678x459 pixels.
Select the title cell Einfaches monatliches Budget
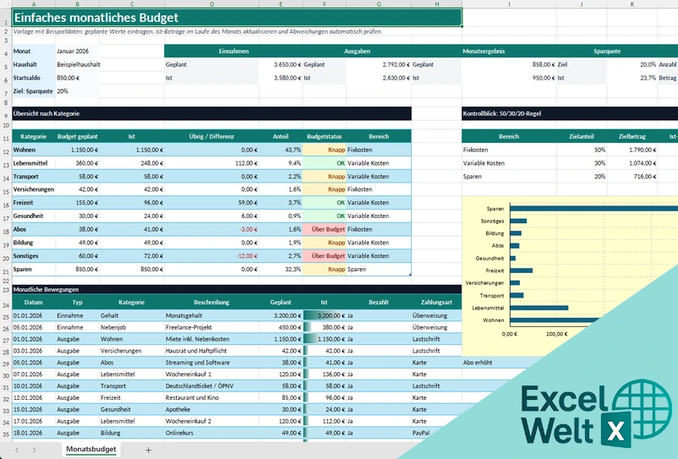pyautogui.click(x=237, y=18)
